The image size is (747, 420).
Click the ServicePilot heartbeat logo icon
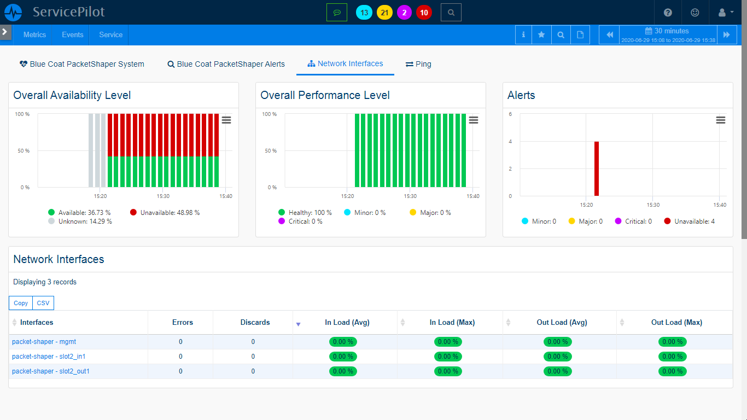[x=13, y=12]
